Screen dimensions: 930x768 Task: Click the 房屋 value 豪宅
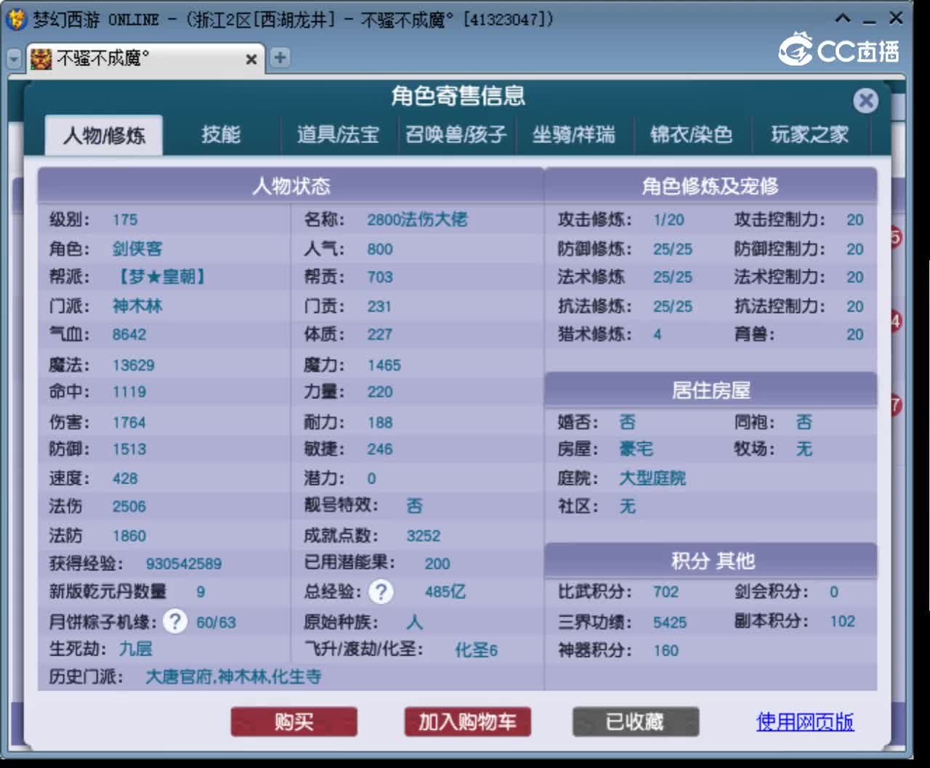tap(636, 449)
